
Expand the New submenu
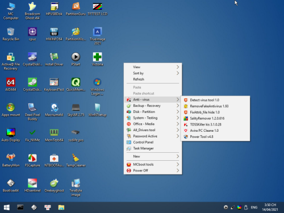(x=153, y=156)
